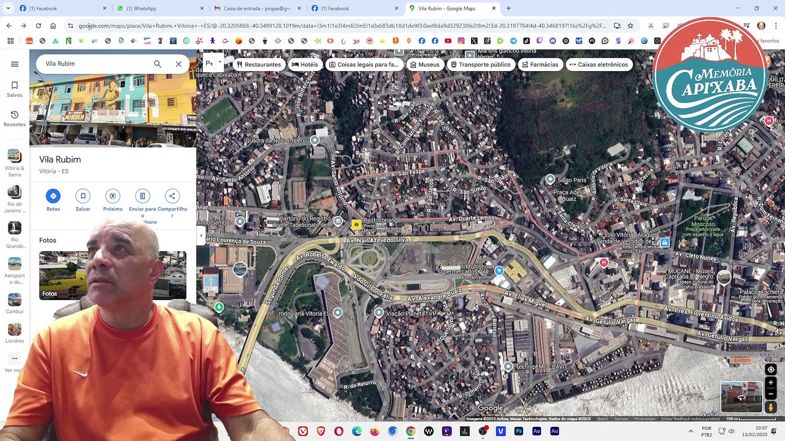
Task: Go to browser home page
Action: 53,26
